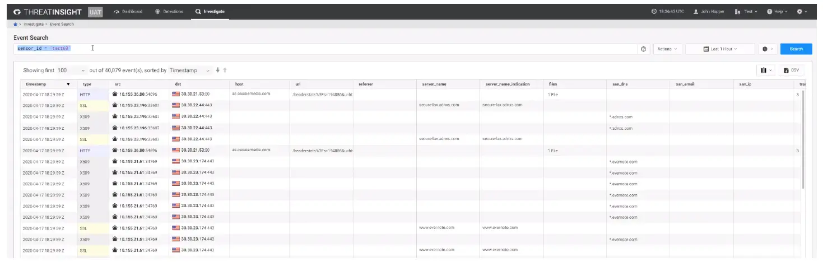Sort by the timestamp column header
This screenshot has height=271, width=823.
pyautogui.click(x=48, y=84)
